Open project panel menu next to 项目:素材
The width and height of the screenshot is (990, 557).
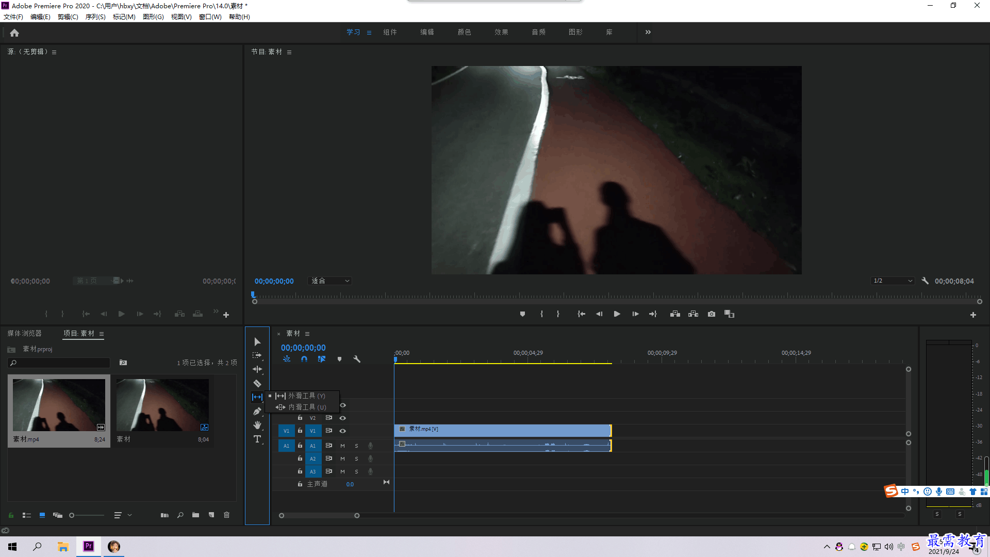[102, 334]
